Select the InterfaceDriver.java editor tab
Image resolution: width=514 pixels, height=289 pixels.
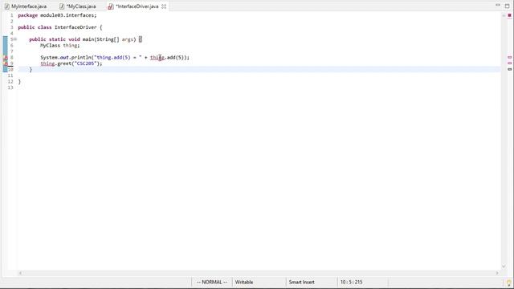(x=137, y=6)
